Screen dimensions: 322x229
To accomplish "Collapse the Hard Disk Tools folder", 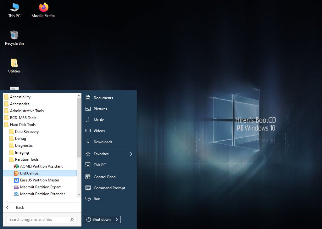I will [23, 125].
